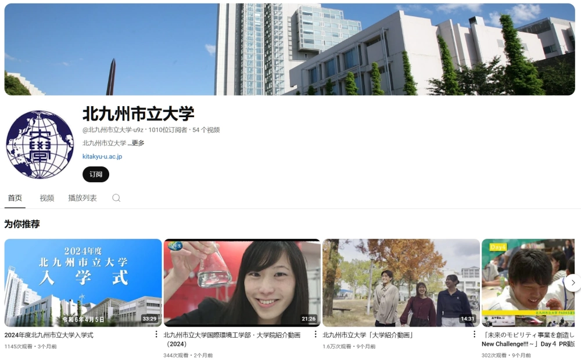Click the title 2024年度北九州市立大学入学式
The image size is (581, 362).
49,335
